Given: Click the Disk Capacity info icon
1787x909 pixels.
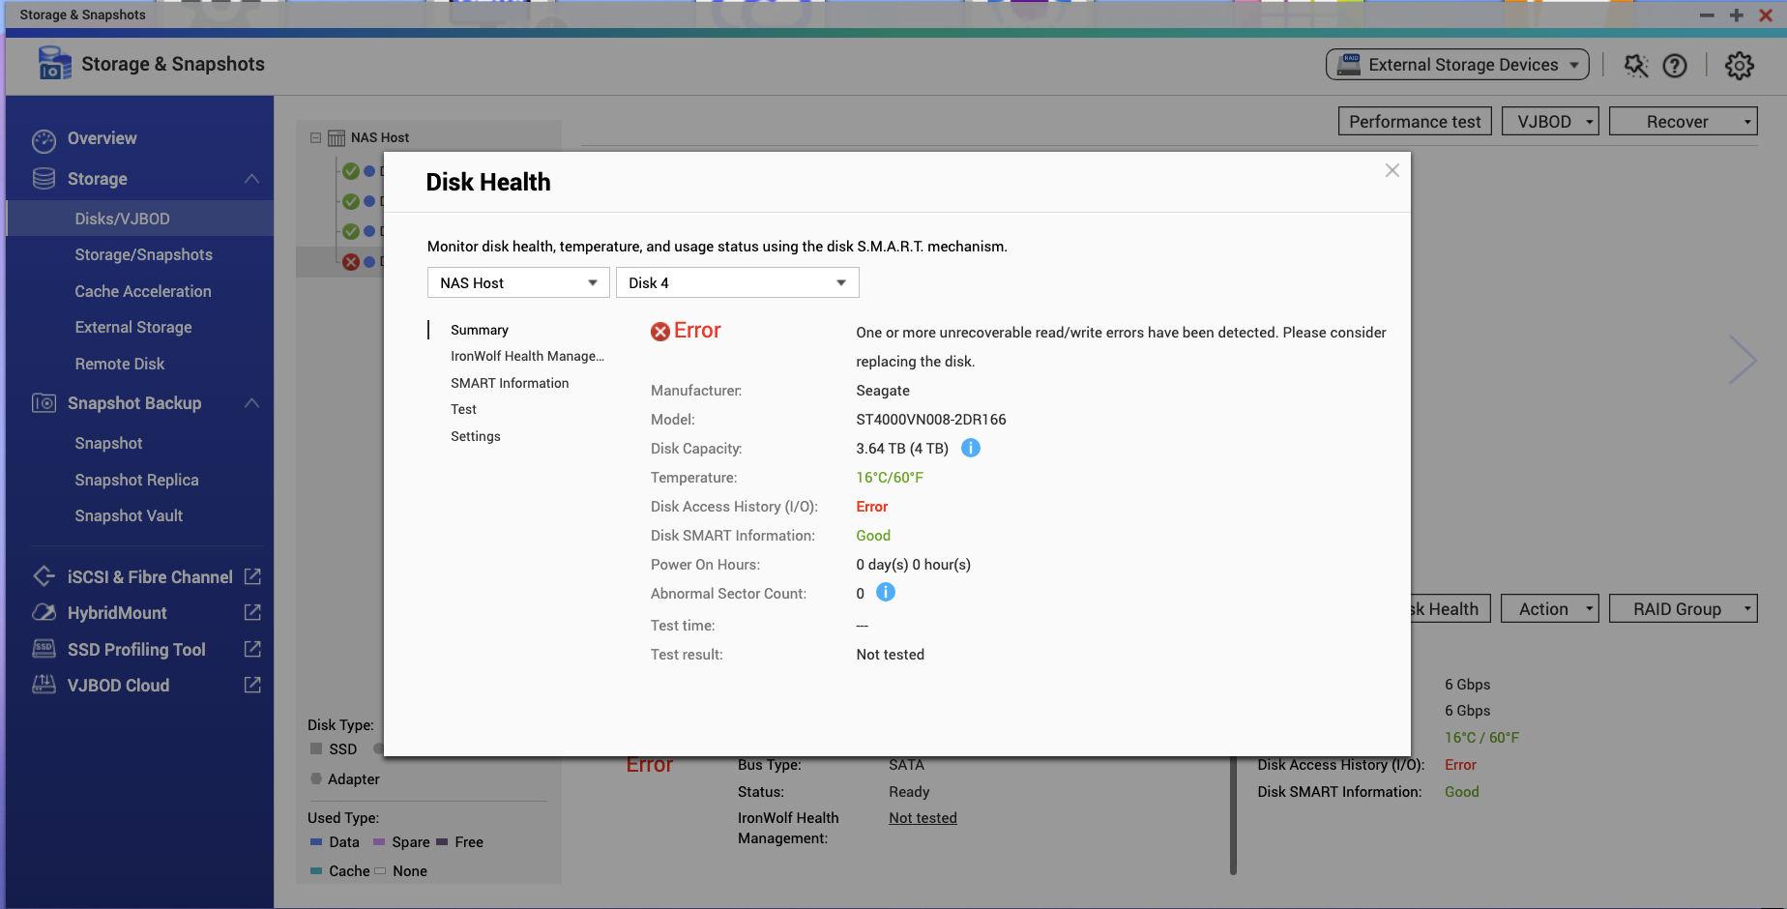Looking at the screenshot, I should [x=971, y=448].
